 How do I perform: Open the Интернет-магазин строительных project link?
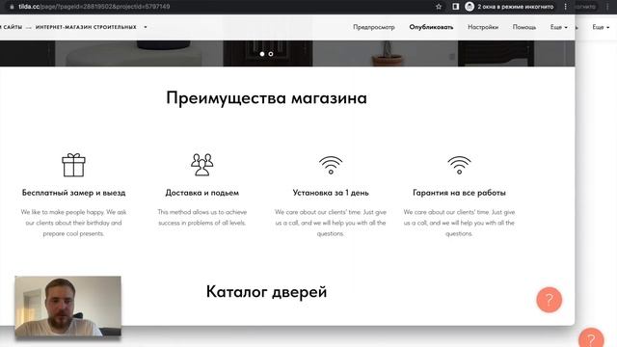86,27
